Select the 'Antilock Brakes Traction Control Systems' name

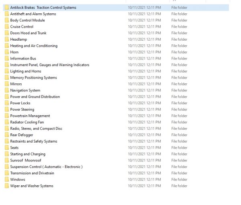[43, 8]
